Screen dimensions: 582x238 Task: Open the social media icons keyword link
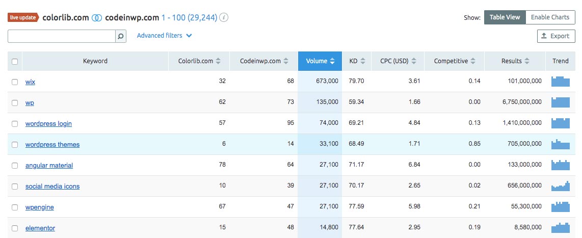(x=52, y=187)
